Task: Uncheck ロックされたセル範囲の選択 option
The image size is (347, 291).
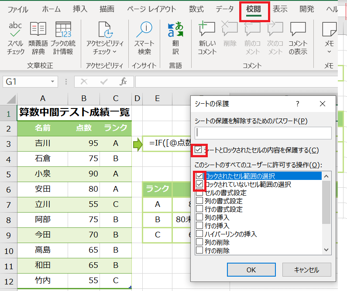Action: (199, 176)
